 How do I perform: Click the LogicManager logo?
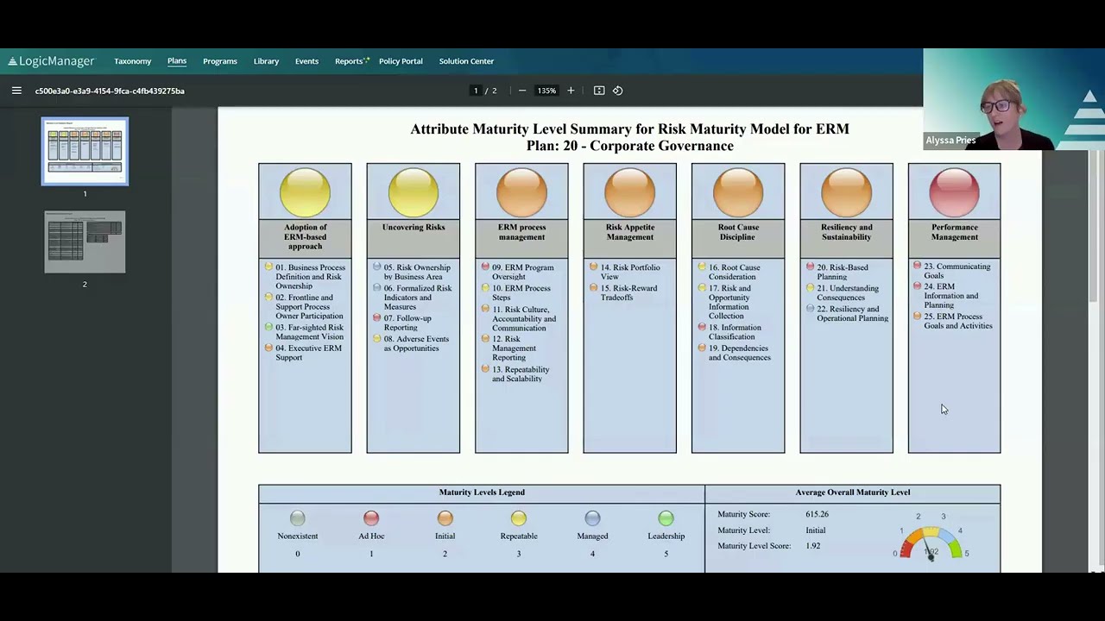(x=51, y=61)
